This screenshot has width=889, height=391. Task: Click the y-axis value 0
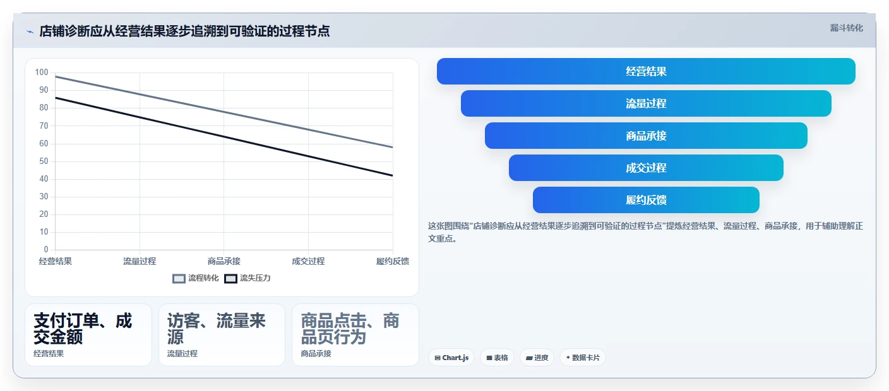[46, 250]
